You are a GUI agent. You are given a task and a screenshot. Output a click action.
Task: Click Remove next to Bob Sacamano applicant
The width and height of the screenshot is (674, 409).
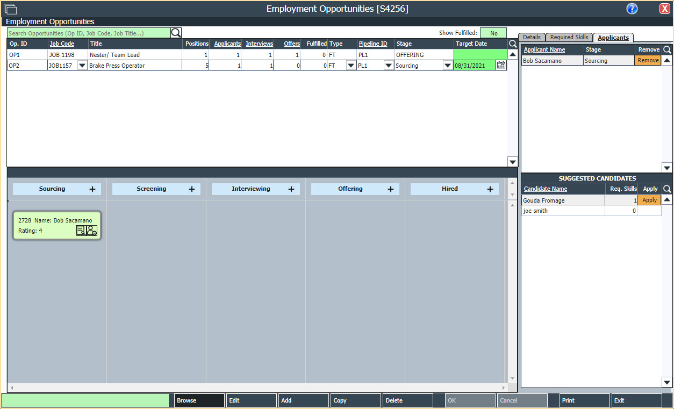[648, 60]
